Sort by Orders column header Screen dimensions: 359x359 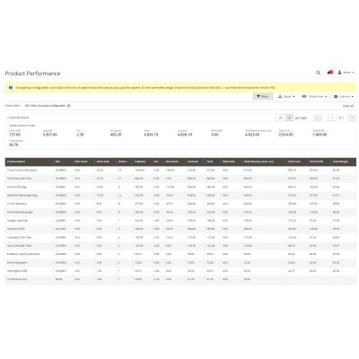pos(124,162)
